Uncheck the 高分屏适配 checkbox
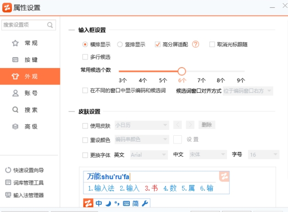The image size is (288, 212). click(158, 44)
